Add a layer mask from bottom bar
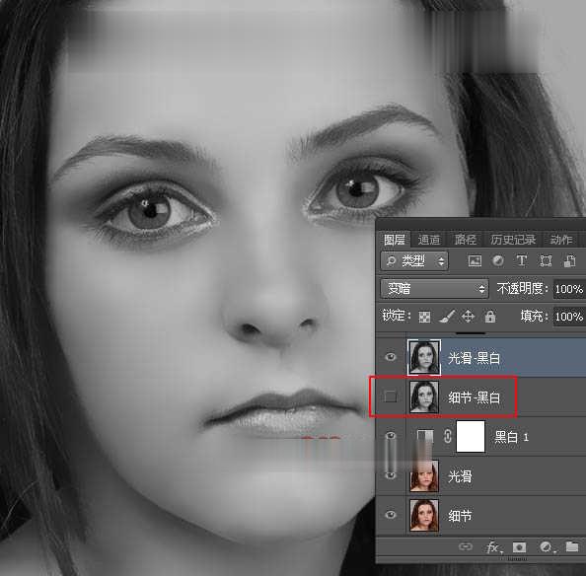The image size is (586, 576). [520, 547]
